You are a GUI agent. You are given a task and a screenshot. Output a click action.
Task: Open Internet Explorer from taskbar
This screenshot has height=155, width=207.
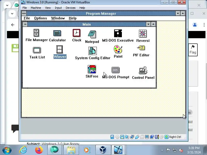[23, 150]
